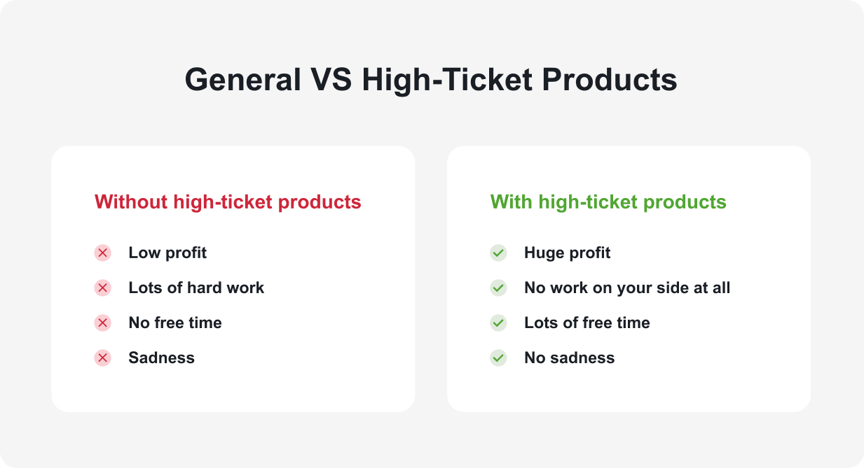Click the Sadness list item text
Viewport: 864px width, 468px height.
tap(161, 357)
